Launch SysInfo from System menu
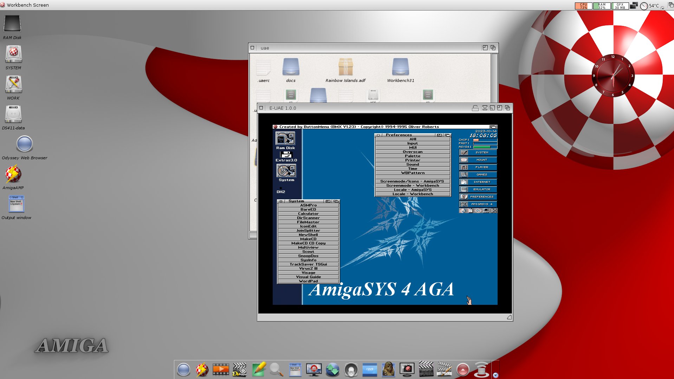Screen dimensions: 674x379 point(308,260)
